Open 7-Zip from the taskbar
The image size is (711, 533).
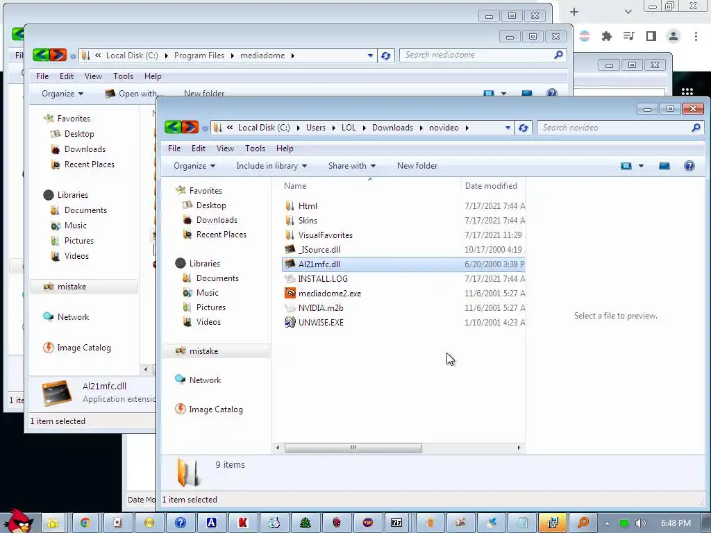396,523
